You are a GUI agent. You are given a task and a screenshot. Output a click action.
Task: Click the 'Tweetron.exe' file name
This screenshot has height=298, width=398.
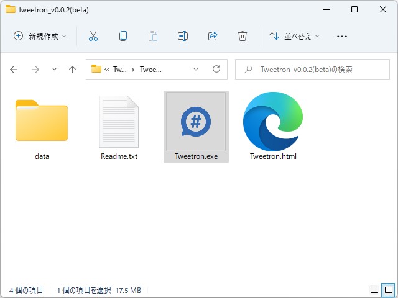coord(197,156)
